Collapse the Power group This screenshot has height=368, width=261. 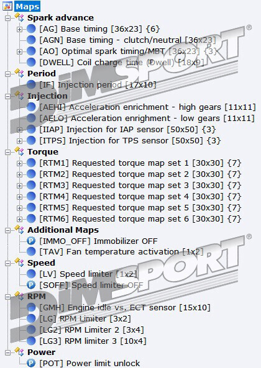pos(7,352)
